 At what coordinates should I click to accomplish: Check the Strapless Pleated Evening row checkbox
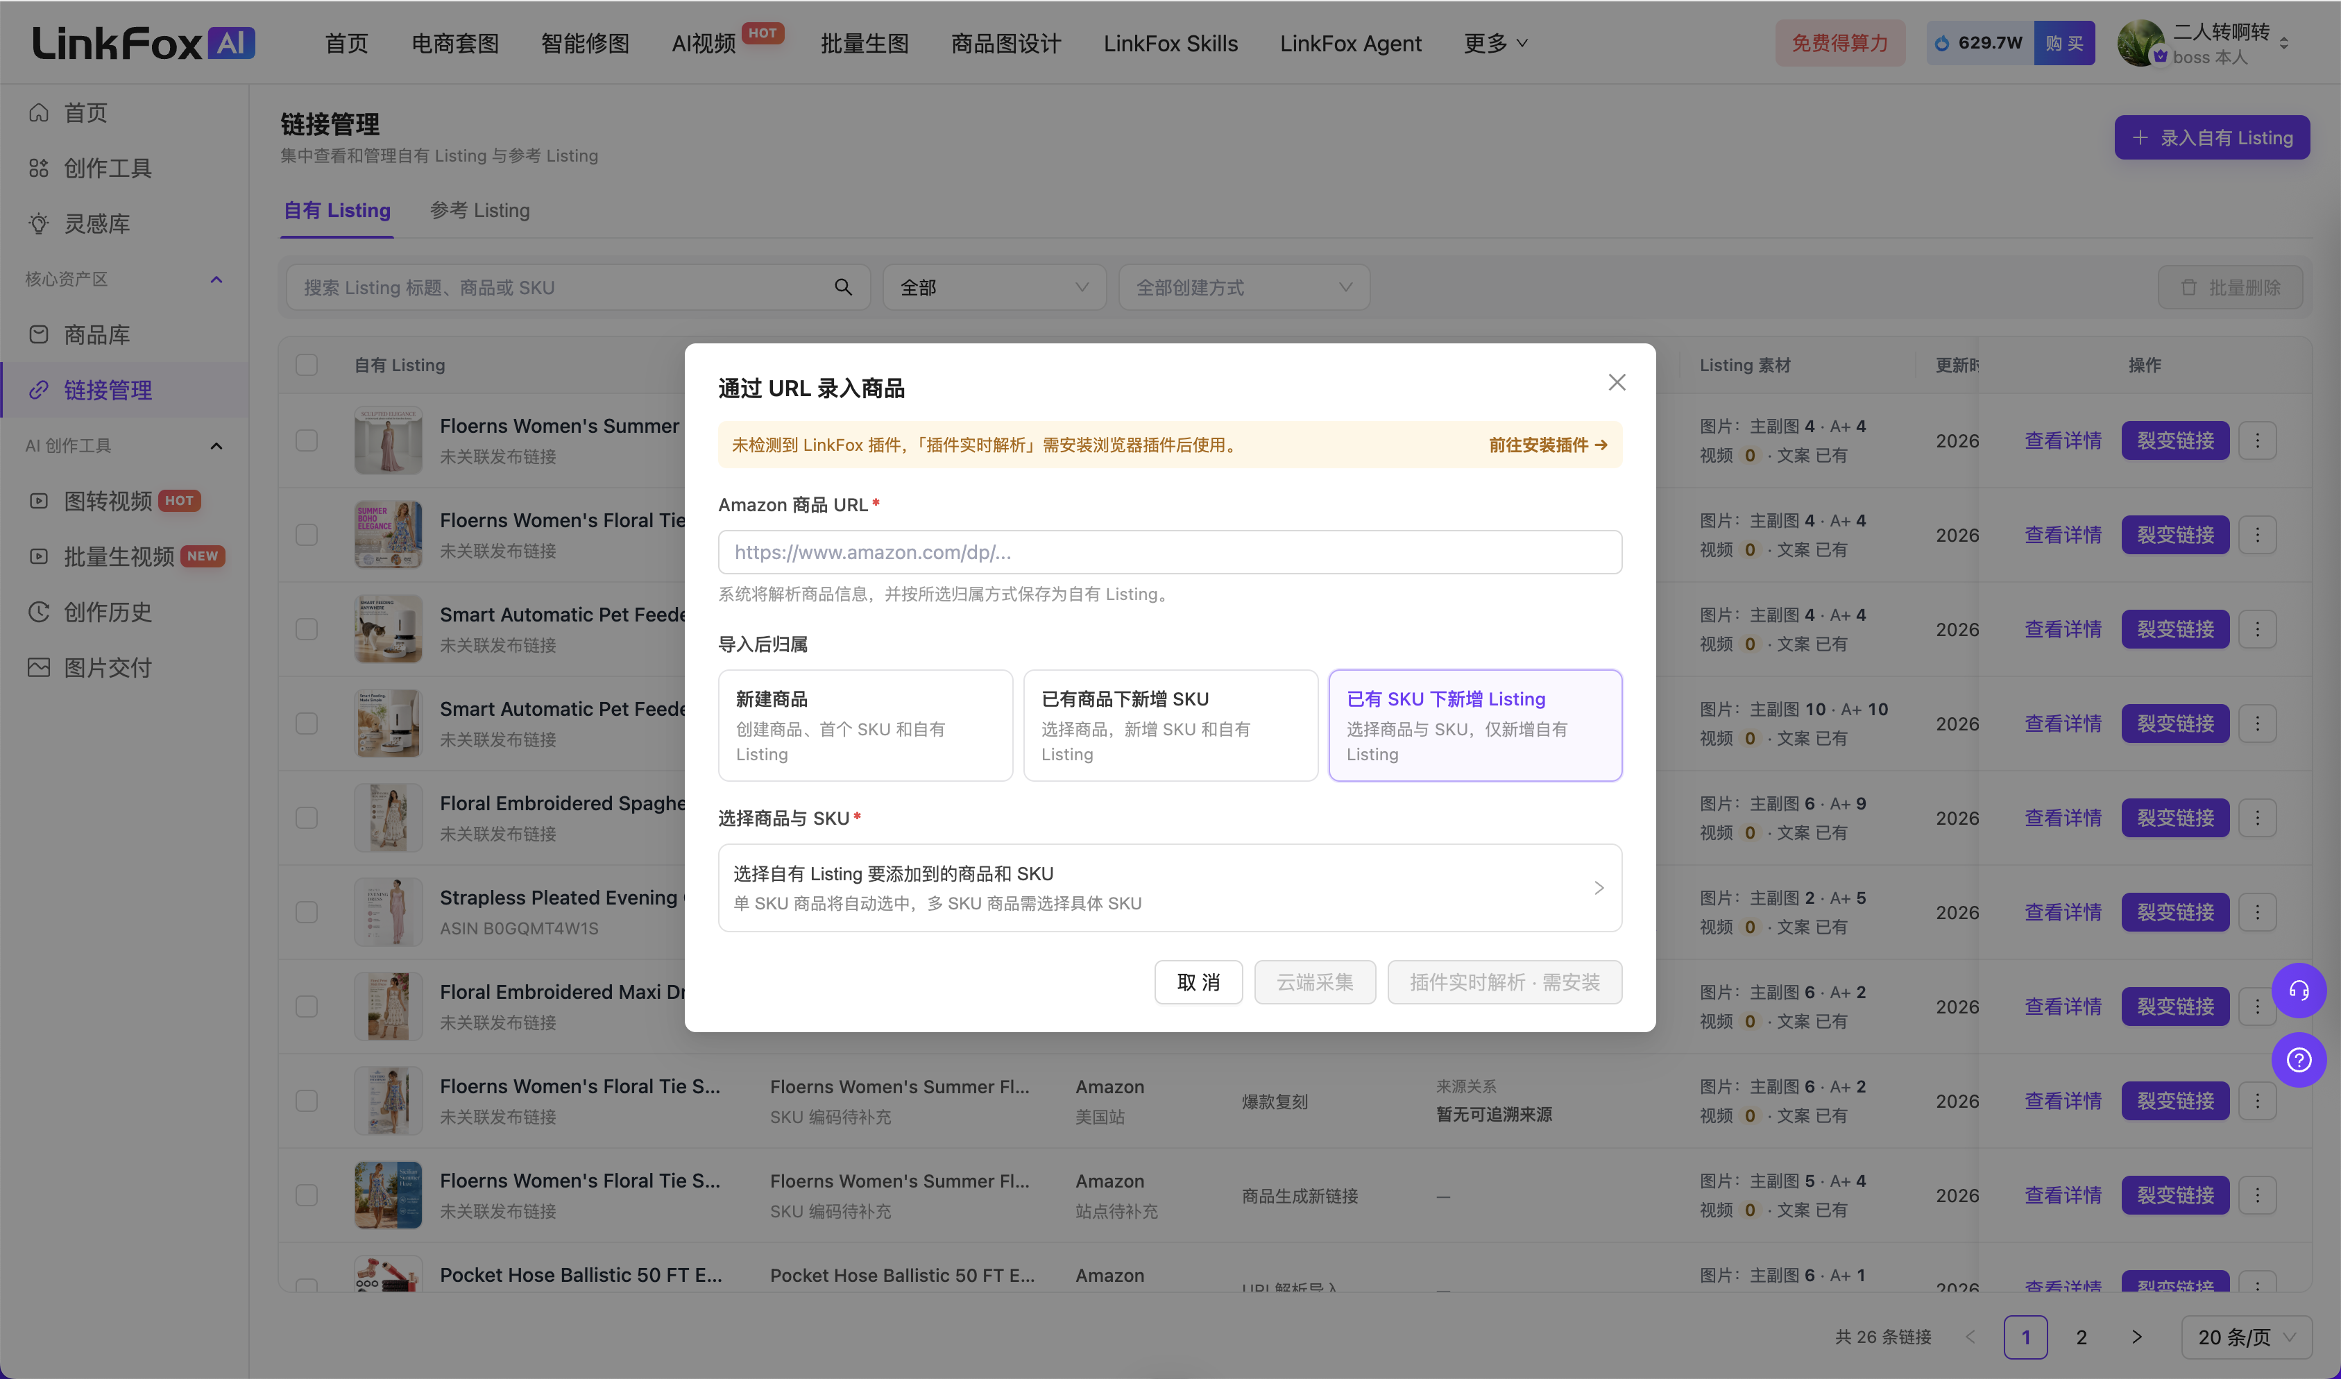pyautogui.click(x=307, y=913)
